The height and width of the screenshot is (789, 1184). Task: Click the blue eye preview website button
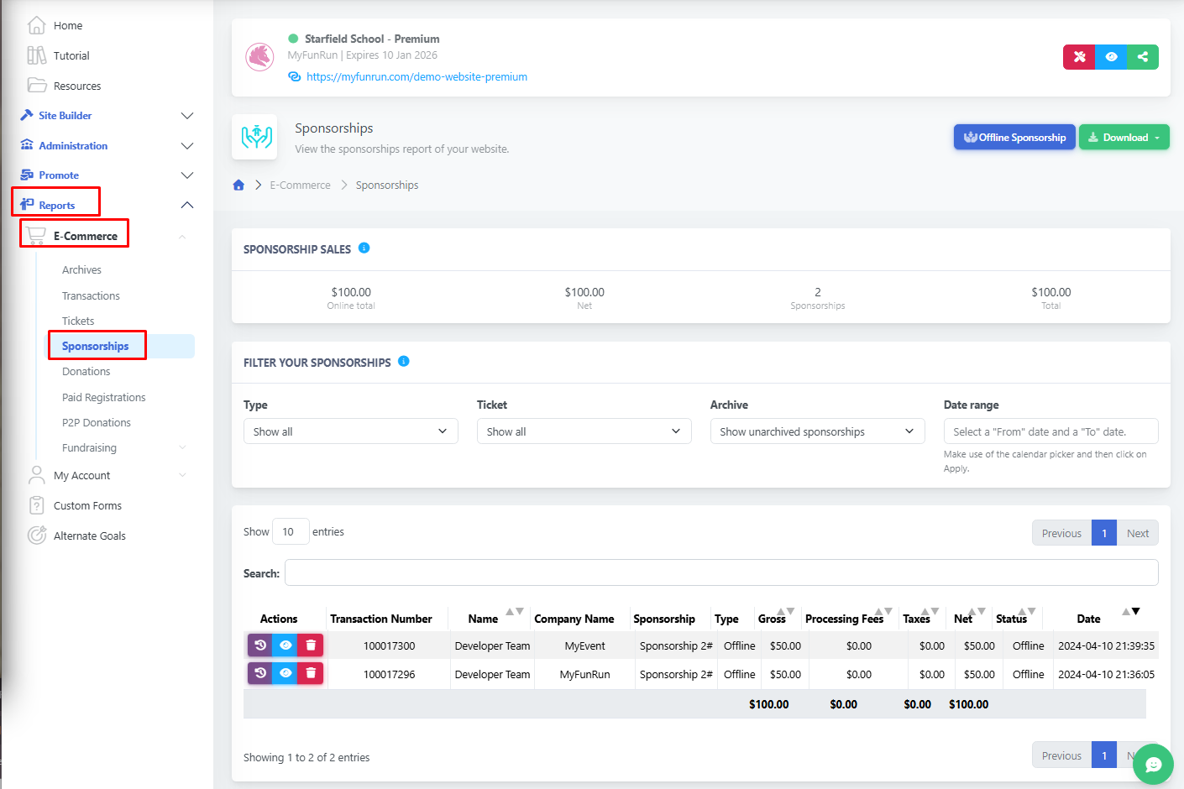(x=1111, y=57)
